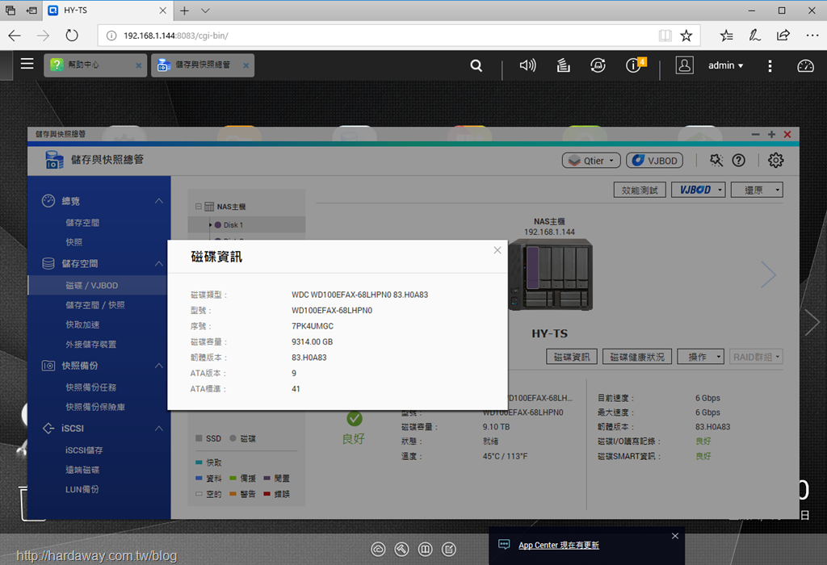
Task: Open the browser reading view icon
Action: pos(665,36)
